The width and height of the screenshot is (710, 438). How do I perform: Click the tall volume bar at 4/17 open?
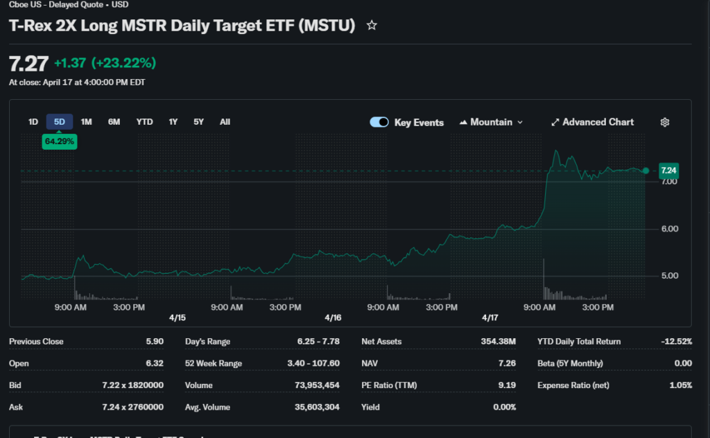pyautogui.click(x=544, y=279)
